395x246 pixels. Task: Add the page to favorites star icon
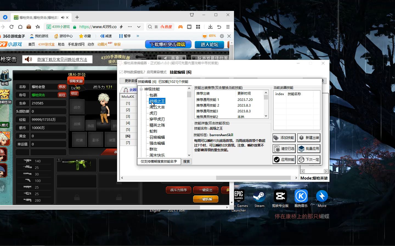point(38,27)
